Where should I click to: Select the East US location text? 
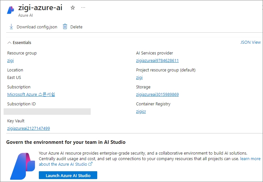tap(14, 77)
